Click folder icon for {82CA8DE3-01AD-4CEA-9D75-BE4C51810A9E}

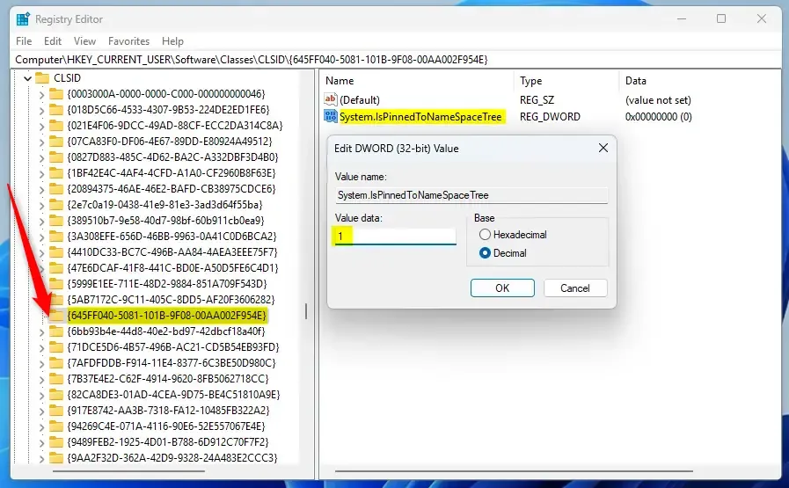56,395
